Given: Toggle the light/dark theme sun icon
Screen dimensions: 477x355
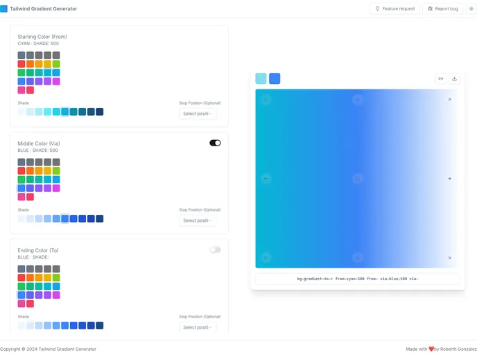Looking at the screenshot, I should [x=471, y=9].
